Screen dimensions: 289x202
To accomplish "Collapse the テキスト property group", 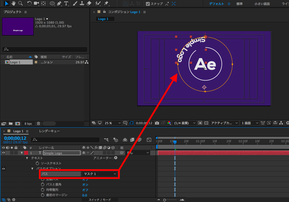I will pos(27,158).
